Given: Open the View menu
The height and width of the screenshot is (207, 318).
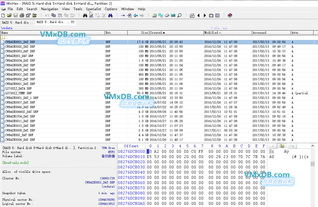Looking at the screenshot, I should (66, 9).
